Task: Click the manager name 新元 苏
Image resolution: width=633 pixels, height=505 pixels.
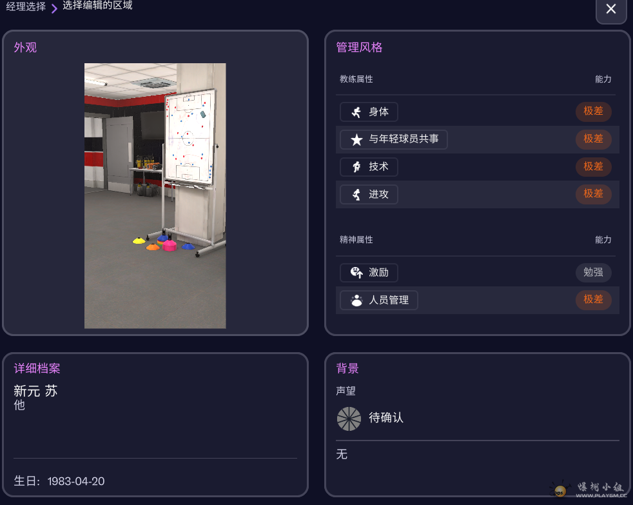Action: (x=35, y=391)
